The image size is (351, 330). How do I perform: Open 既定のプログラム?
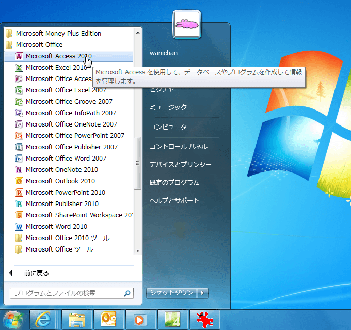coord(174,183)
